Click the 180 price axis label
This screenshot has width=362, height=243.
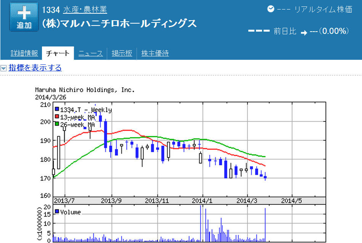tap(45, 160)
